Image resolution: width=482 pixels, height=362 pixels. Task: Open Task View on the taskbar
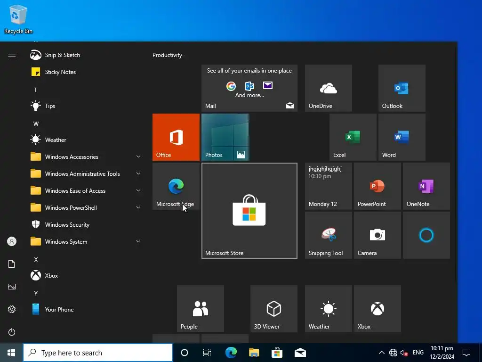click(x=207, y=353)
